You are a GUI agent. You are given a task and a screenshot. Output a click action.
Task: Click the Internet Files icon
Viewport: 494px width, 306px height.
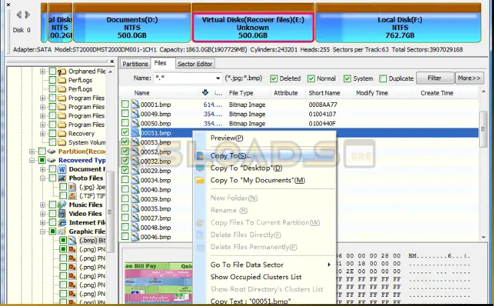(x=62, y=222)
